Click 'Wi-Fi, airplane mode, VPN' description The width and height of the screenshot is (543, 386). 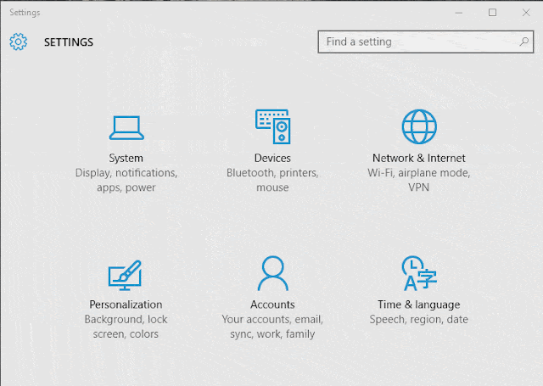pos(418,180)
